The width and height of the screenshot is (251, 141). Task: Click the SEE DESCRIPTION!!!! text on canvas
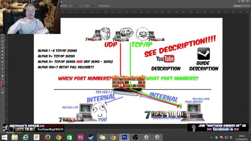click(x=180, y=46)
